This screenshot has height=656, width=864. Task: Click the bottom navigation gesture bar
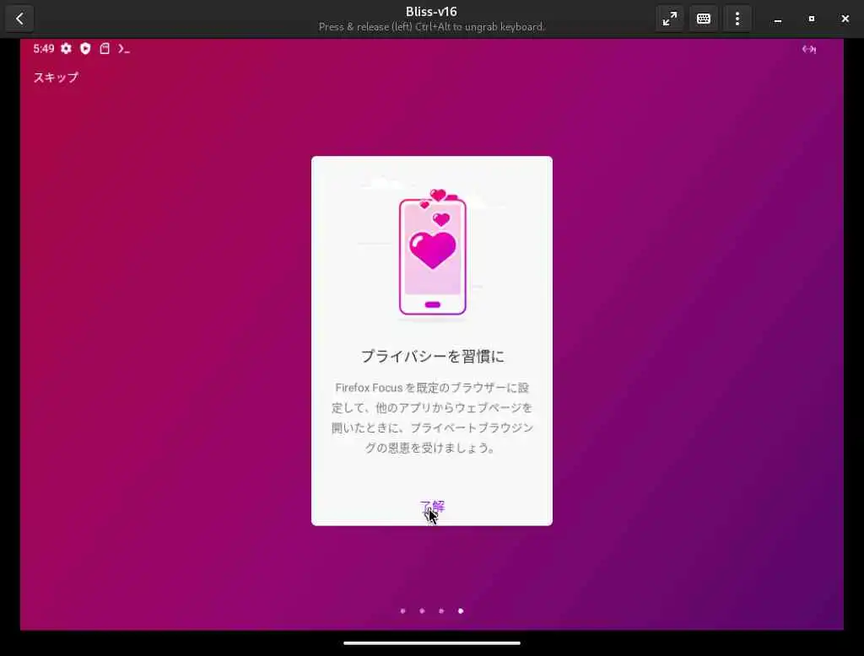point(432,643)
